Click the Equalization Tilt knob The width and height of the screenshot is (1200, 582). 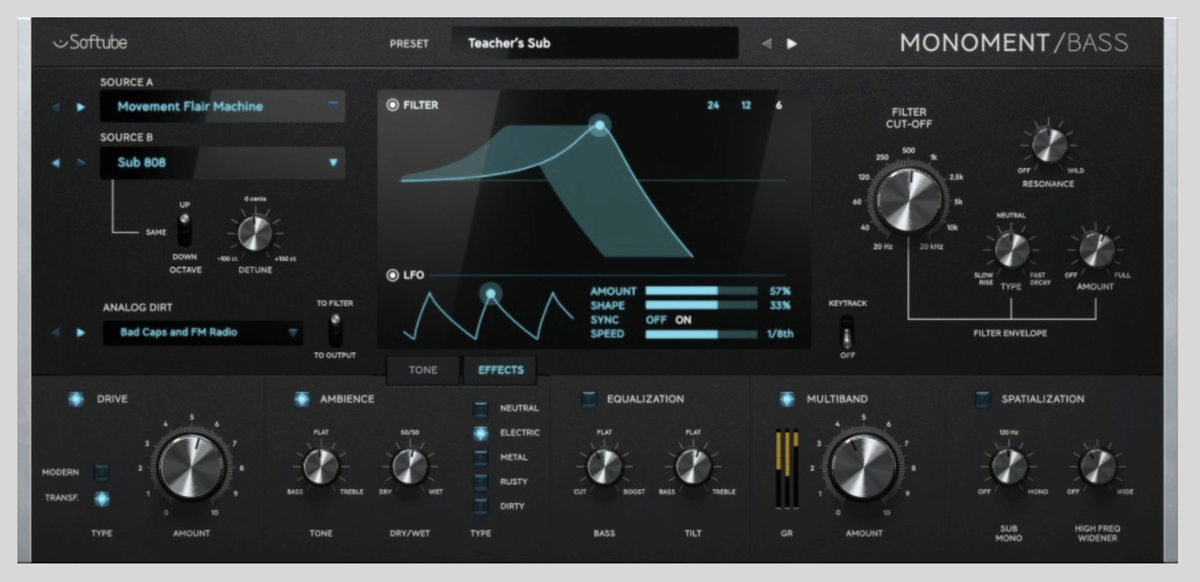pos(693,466)
